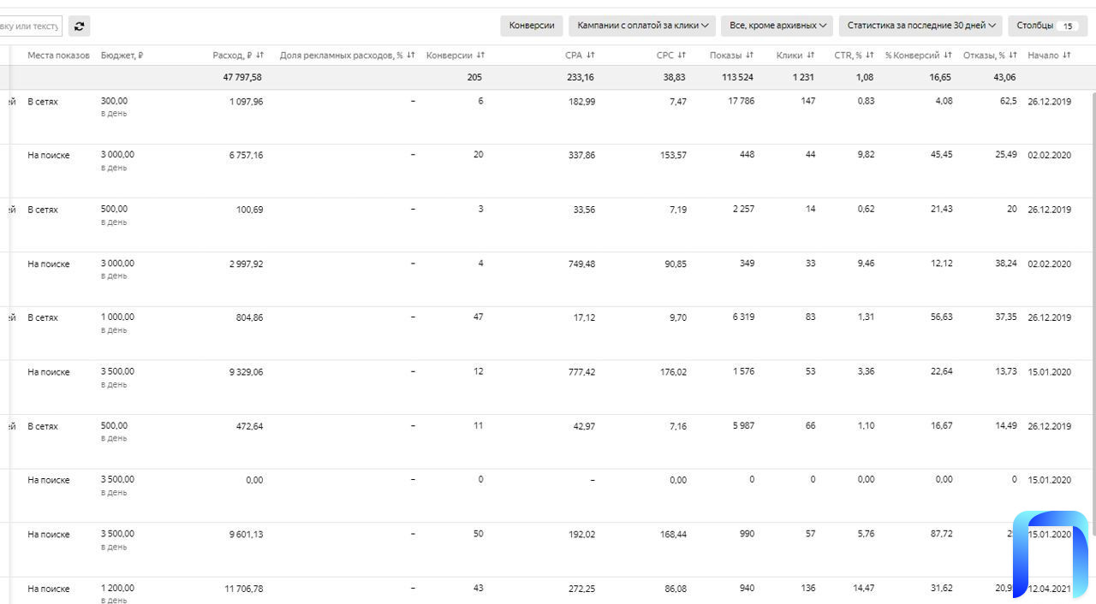Click spend cell 6 757,16
Image resolution: width=1096 pixels, height=604 pixels.
tap(246, 155)
